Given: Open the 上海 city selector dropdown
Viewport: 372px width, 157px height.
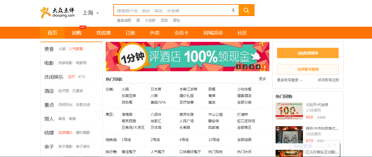Looking at the screenshot, I should click(x=91, y=13).
